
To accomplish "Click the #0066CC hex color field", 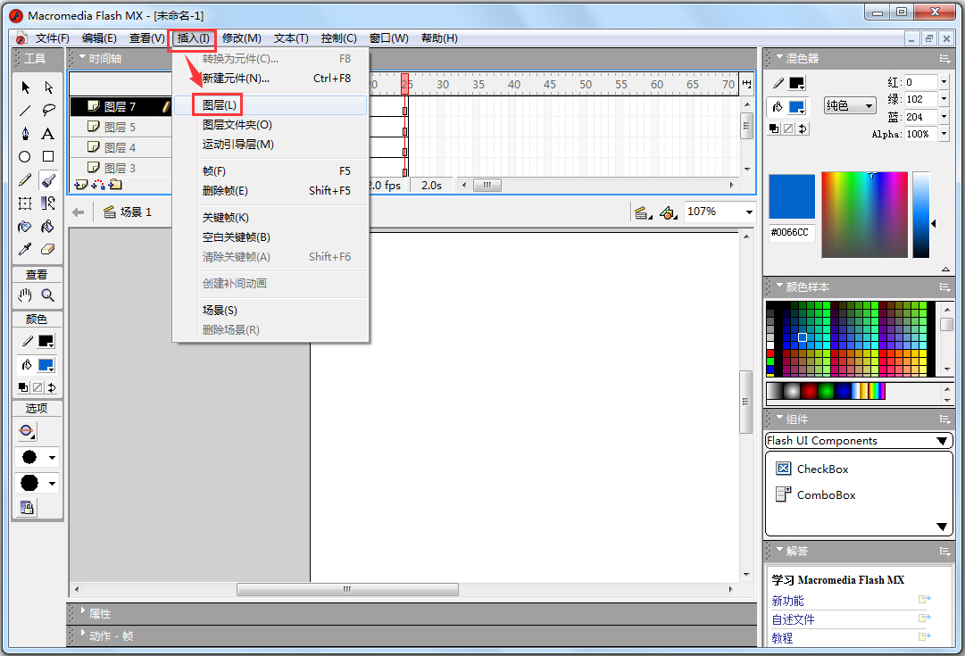I will (792, 233).
